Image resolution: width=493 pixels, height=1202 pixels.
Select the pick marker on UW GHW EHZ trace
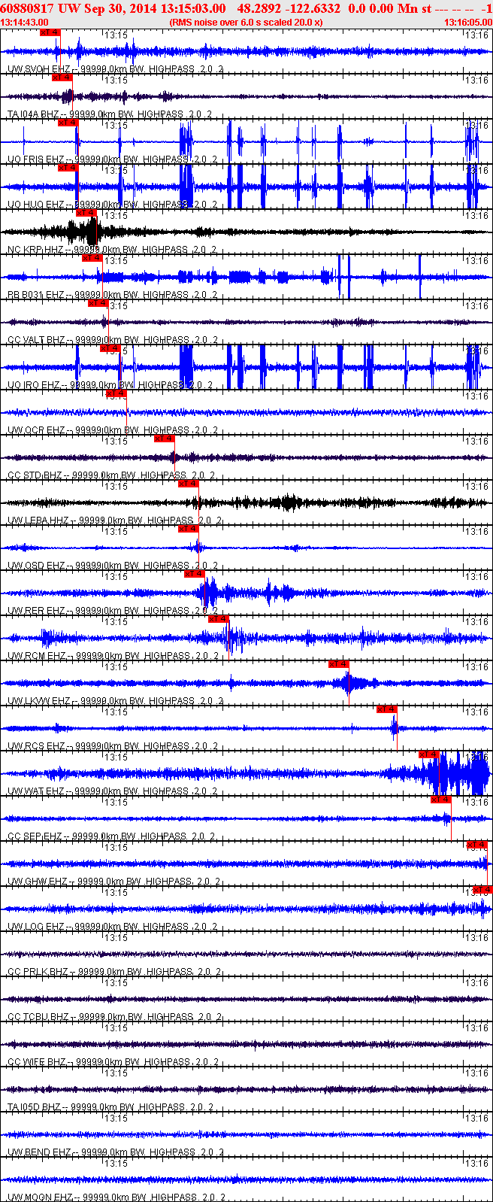click(x=476, y=845)
